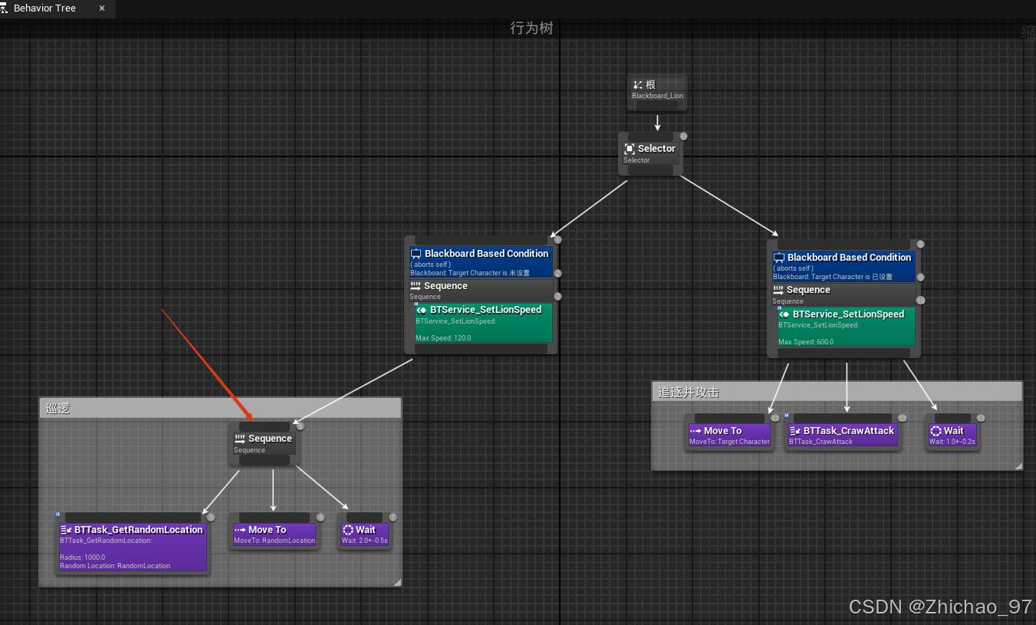Click the root node icon
1036x625 pixels.
click(638, 85)
